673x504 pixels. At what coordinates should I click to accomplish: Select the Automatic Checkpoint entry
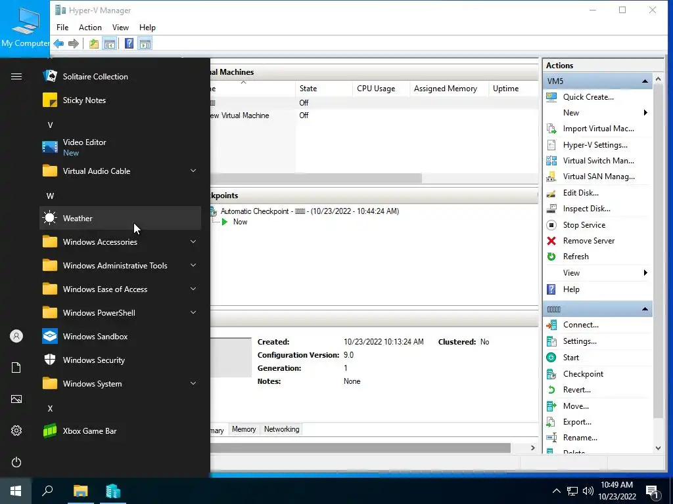pyautogui.click(x=310, y=211)
